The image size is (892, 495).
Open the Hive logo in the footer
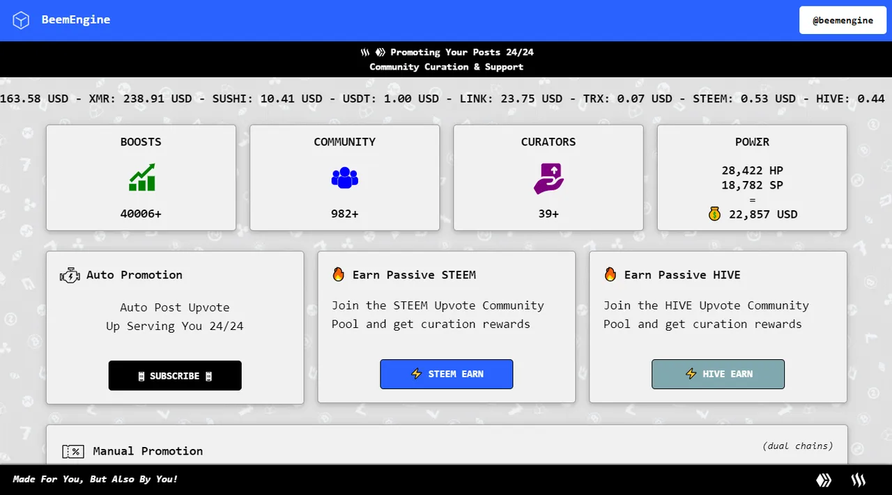[x=824, y=480]
